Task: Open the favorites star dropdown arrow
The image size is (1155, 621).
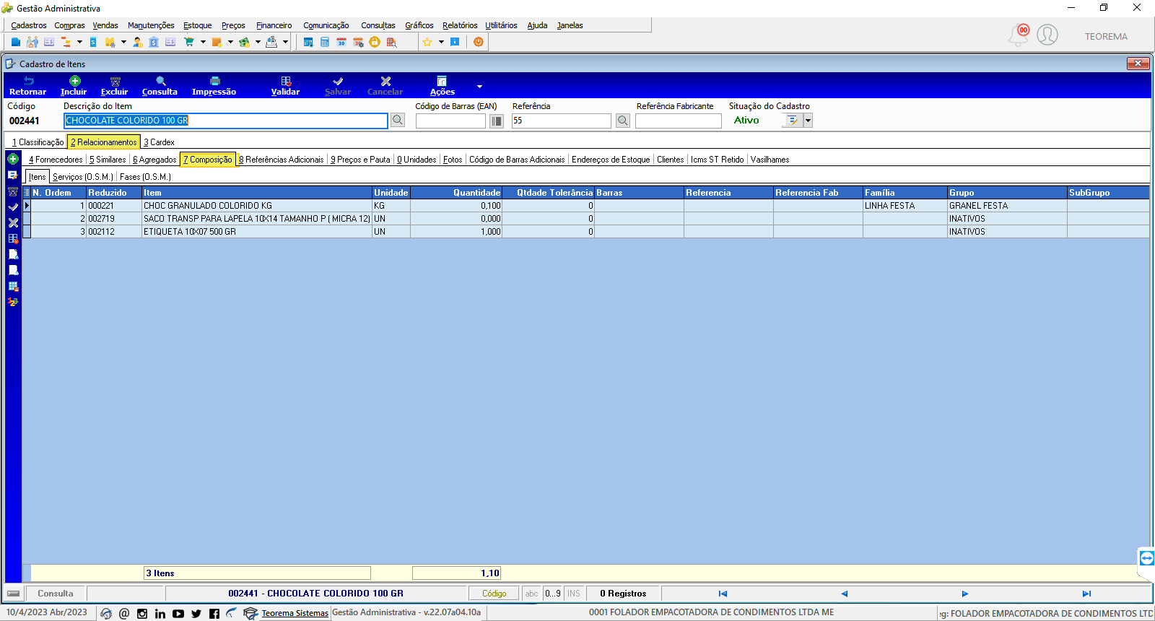Action: [x=441, y=42]
